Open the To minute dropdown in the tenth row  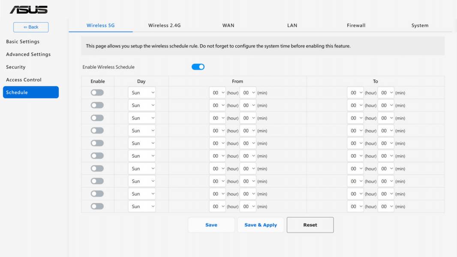386,206
